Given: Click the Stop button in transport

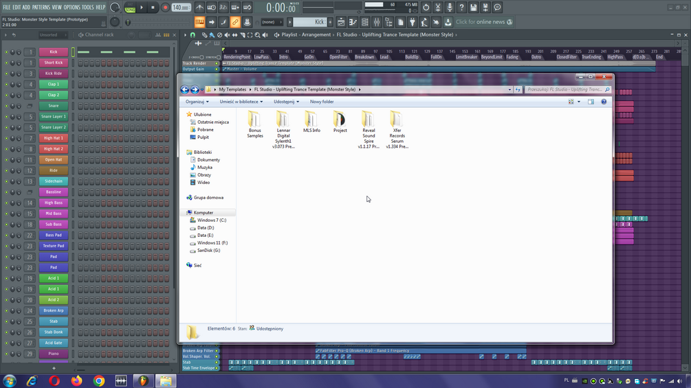Looking at the screenshot, I should coord(153,8).
